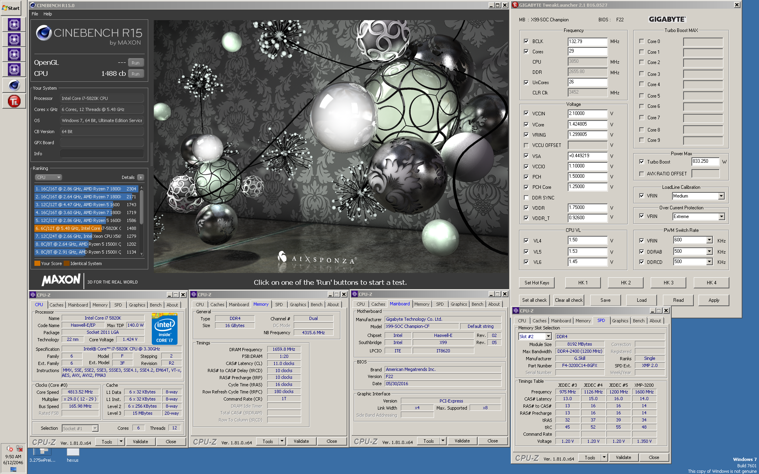Click the GIGABYTE brand logo in TweakLauncher

[667, 19]
